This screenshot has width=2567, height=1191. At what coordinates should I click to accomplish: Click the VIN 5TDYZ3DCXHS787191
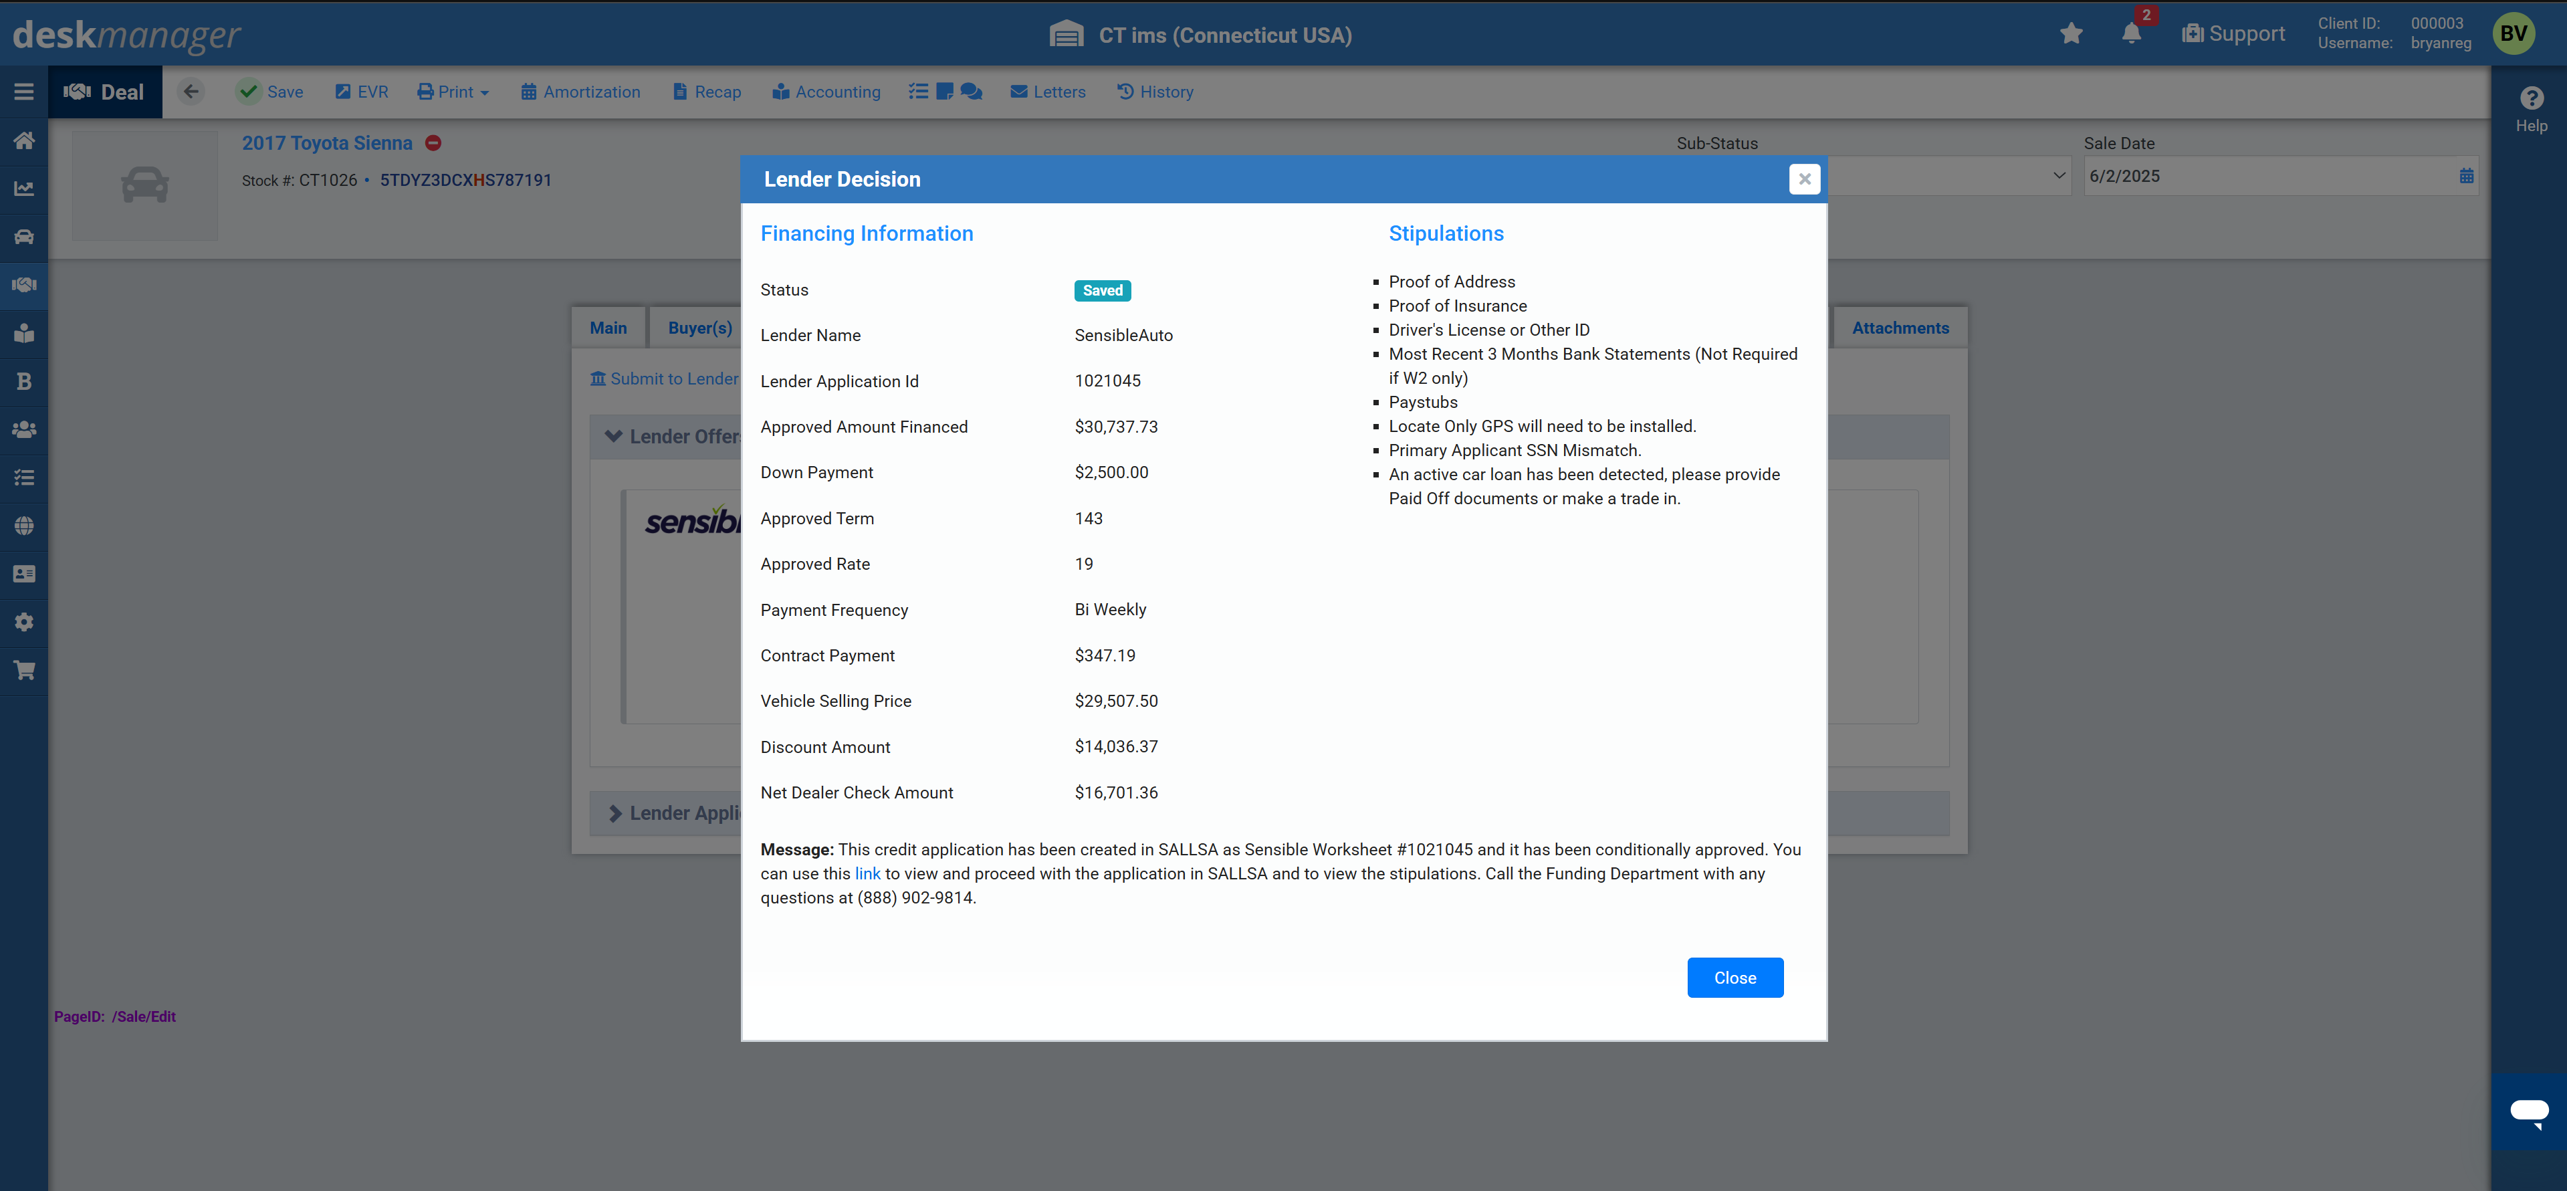point(465,181)
